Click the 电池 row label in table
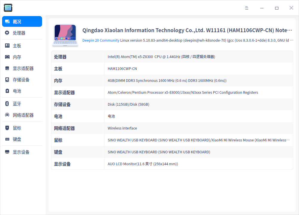The image size is (299, 215). (58, 116)
